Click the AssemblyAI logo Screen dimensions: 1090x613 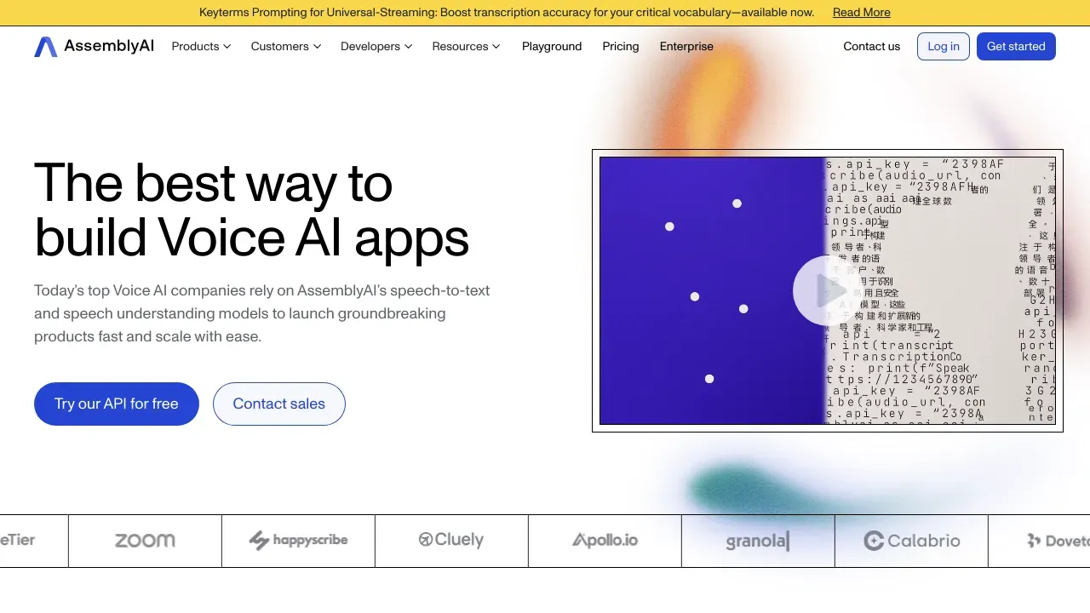[94, 46]
